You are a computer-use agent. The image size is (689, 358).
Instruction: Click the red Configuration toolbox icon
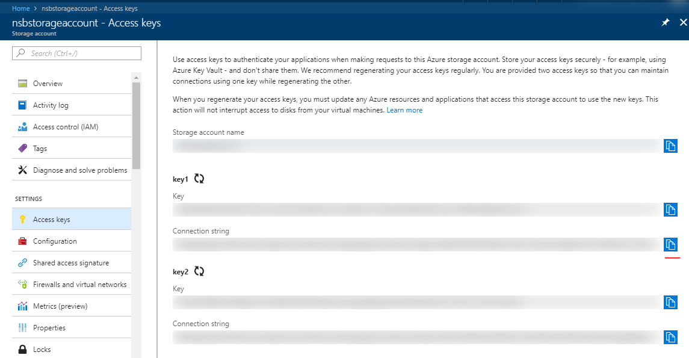(x=22, y=241)
